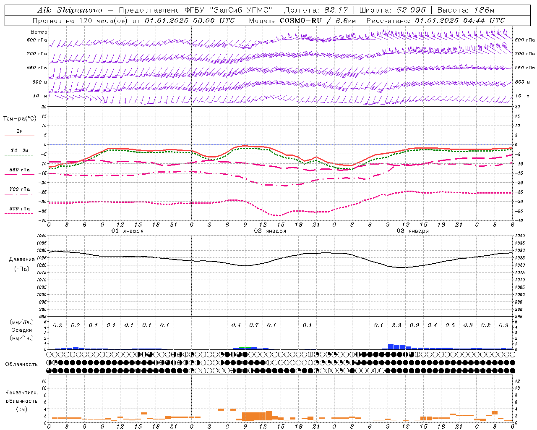Viewport: 537px width, 430px height.
Task: Click the 03 января date label
Action: click(x=412, y=231)
